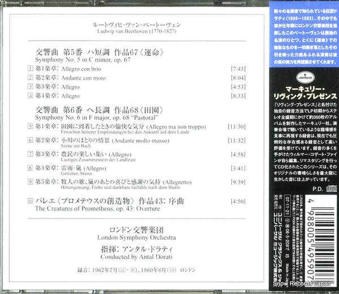The image size is (339, 294).
Task: Click the duration [4:53]
Action: tap(238, 87)
